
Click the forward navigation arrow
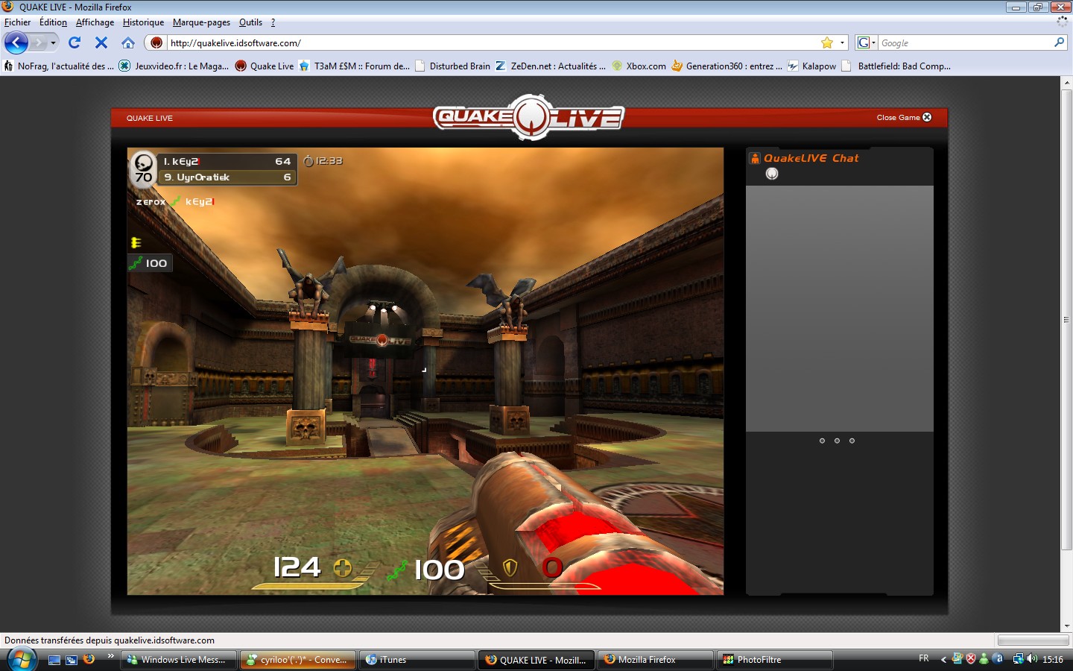(x=39, y=42)
